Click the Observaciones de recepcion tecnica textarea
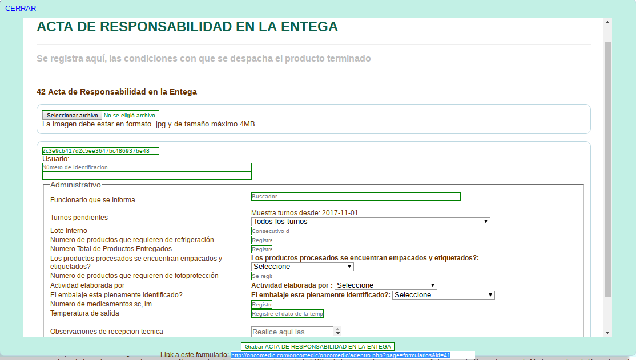This screenshot has width=636, height=360. pyautogui.click(x=292, y=332)
